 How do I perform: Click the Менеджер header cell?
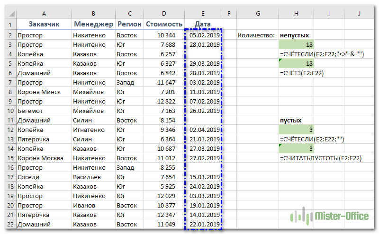click(93, 24)
